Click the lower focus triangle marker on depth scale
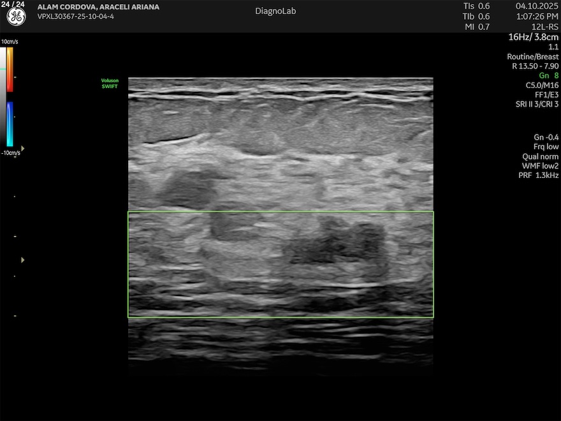Screen dimensions: 561x421 (x=24, y=260)
